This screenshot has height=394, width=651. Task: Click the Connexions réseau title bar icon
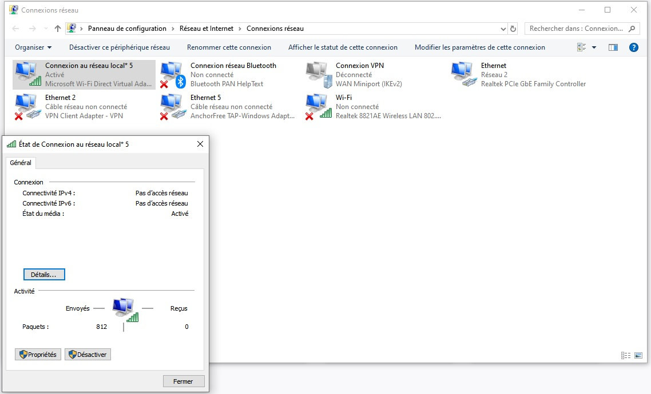14,10
